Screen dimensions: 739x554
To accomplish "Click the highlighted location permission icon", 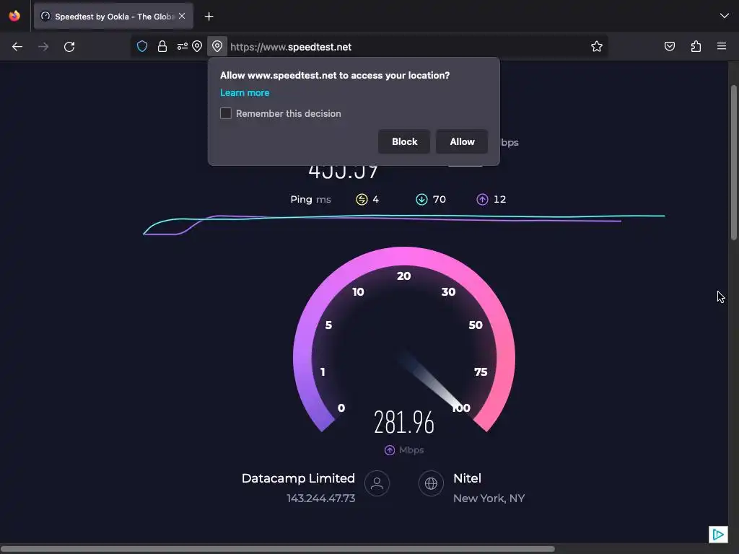I will pos(217,46).
